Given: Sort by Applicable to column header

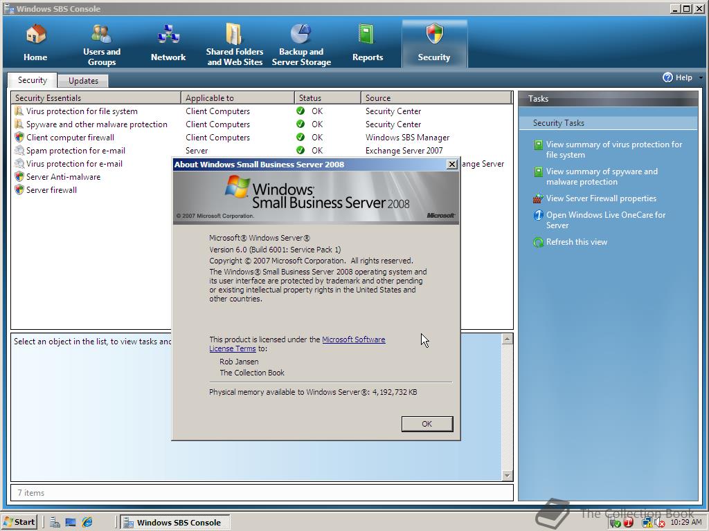Looking at the screenshot, I should 238,98.
